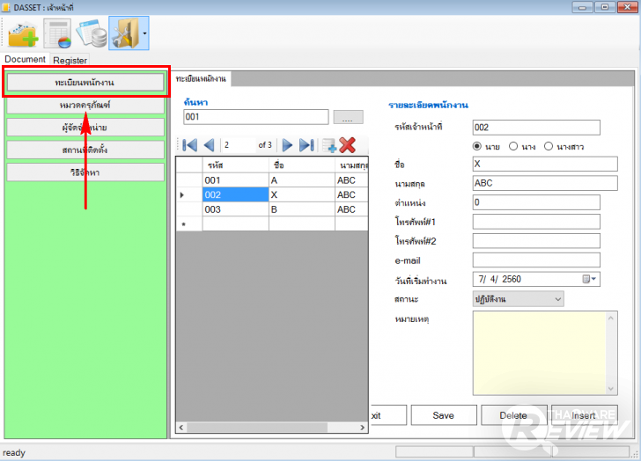The image size is (641, 461).
Task: Go to the previous record
Action: 209,145
